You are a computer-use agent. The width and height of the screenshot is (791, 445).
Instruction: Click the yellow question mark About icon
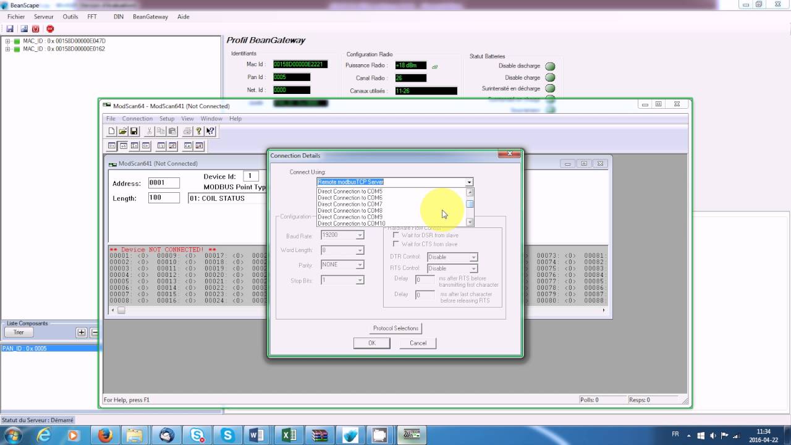tap(198, 131)
